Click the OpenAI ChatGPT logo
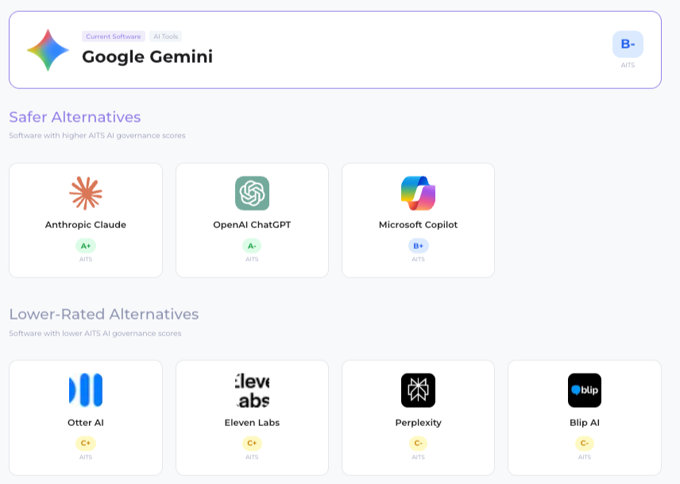680x484 pixels. coord(252,192)
